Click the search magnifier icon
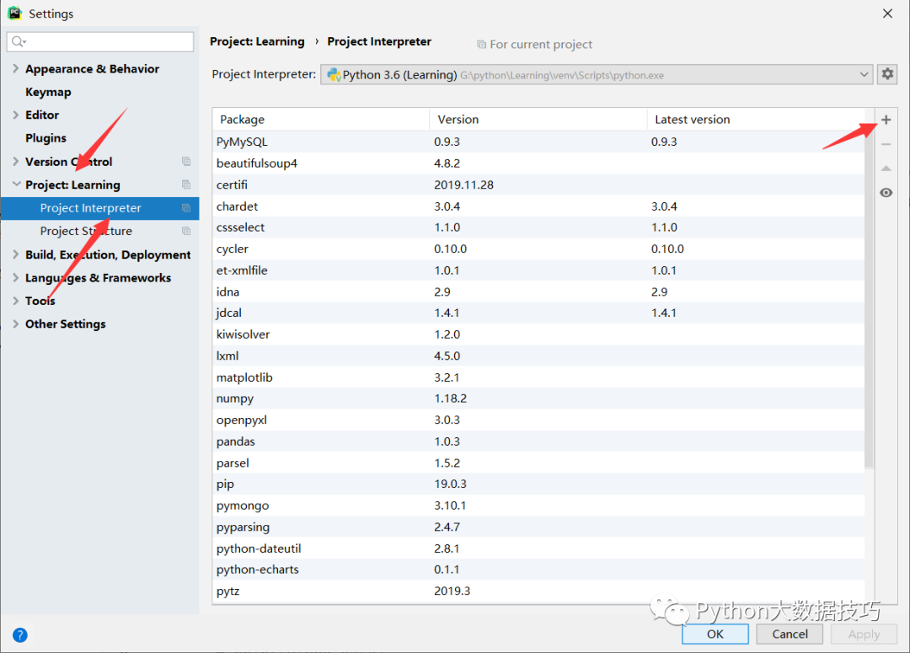Screen dimensions: 910x653 [19, 42]
